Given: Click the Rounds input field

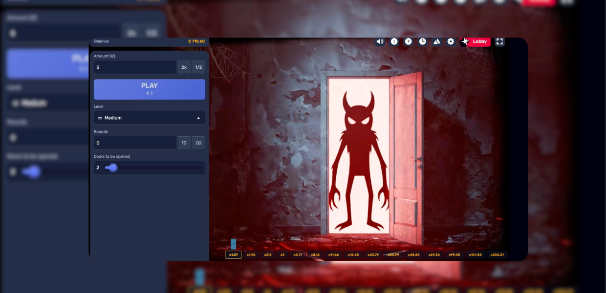Looking at the screenshot, I should (x=135, y=143).
